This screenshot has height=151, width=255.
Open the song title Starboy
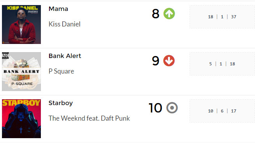pyautogui.click(x=61, y=103)
